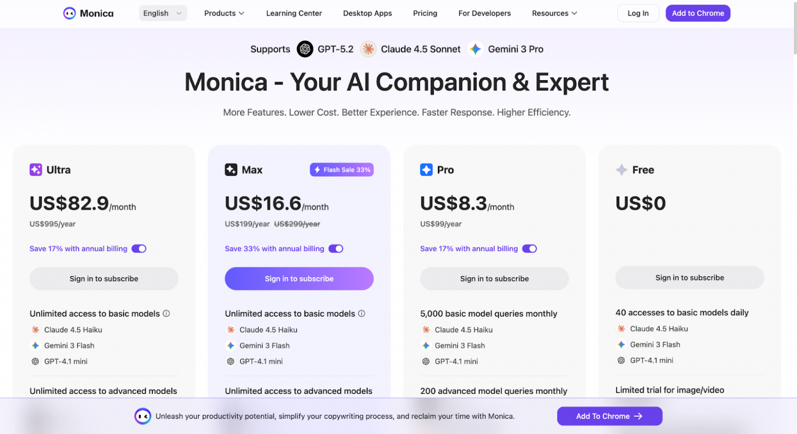This screenshot has width=797, height=434.
Task: Open the Learning Center page
Action: point(294,13)
